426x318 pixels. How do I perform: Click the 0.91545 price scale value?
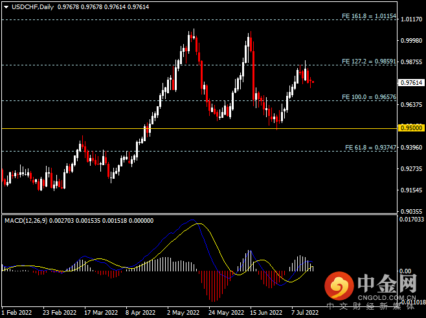[x=411, y=190]
